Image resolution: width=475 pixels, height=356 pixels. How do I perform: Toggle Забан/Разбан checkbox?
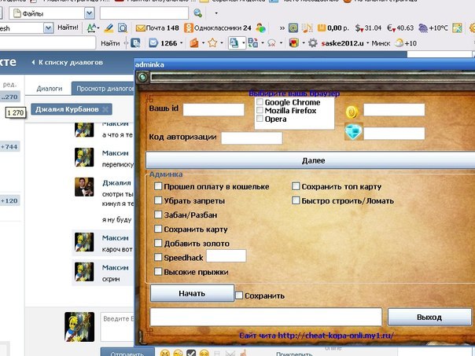click(x=158, y=215)
